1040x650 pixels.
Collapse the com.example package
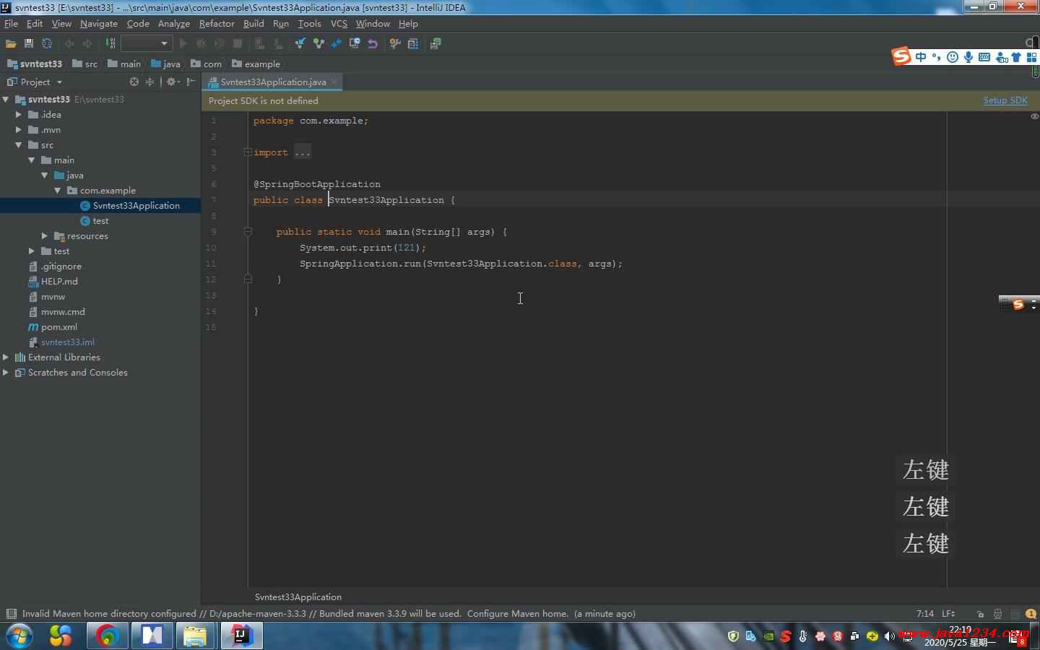(x=58, y=190)
